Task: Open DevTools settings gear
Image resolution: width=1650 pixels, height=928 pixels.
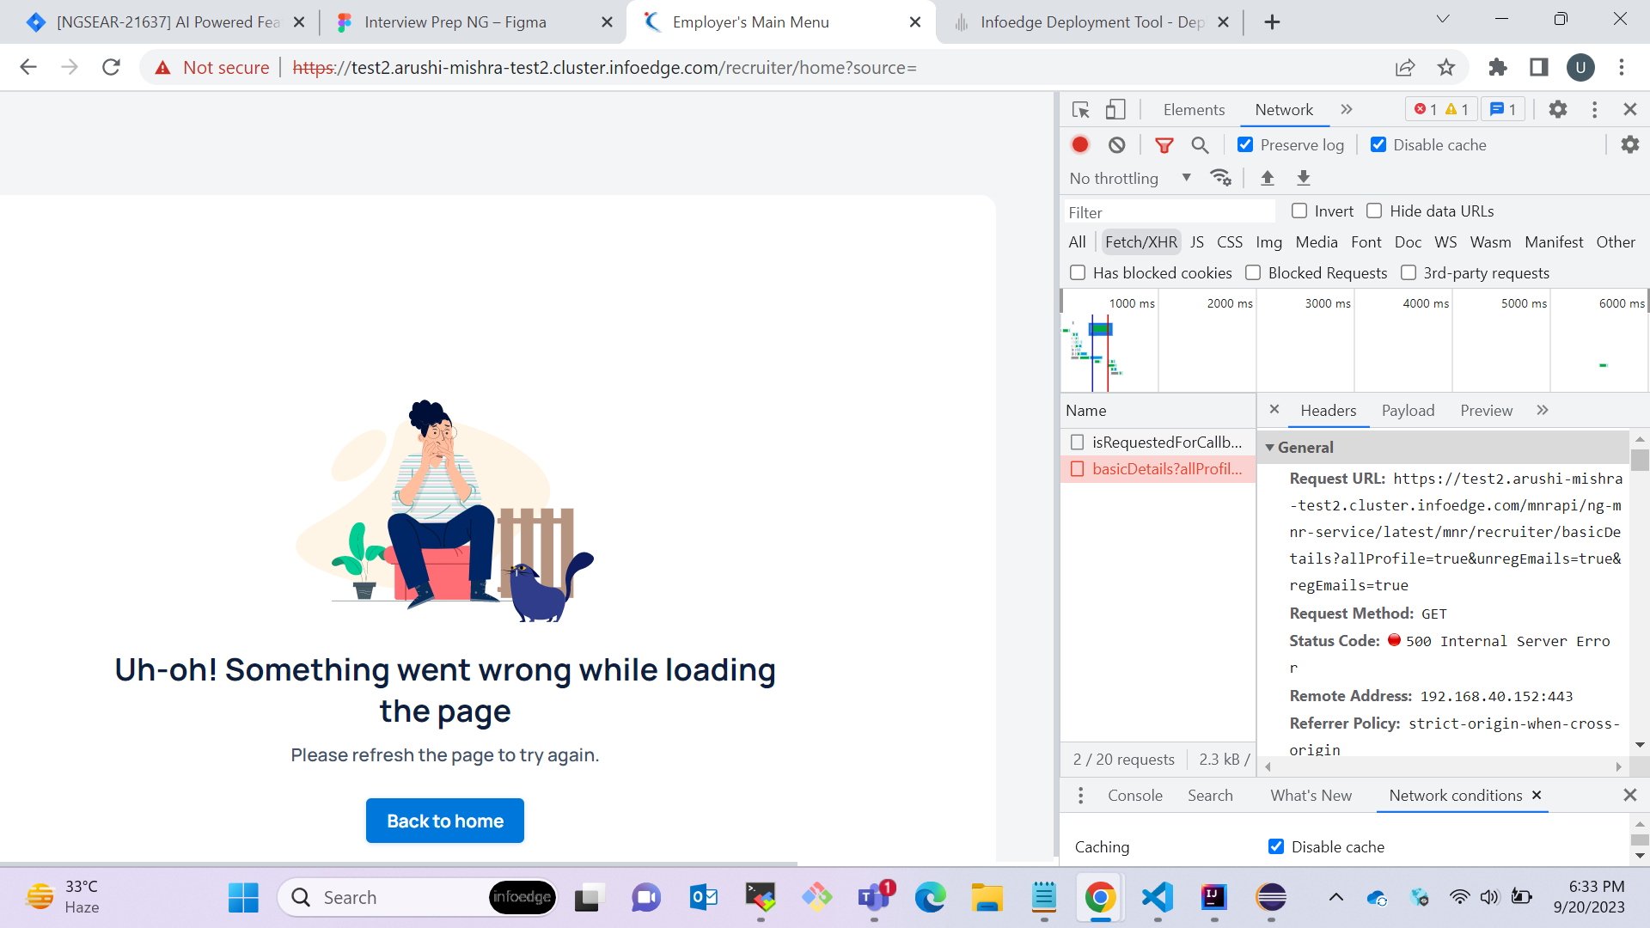Action: click(x=1557, y=110)
